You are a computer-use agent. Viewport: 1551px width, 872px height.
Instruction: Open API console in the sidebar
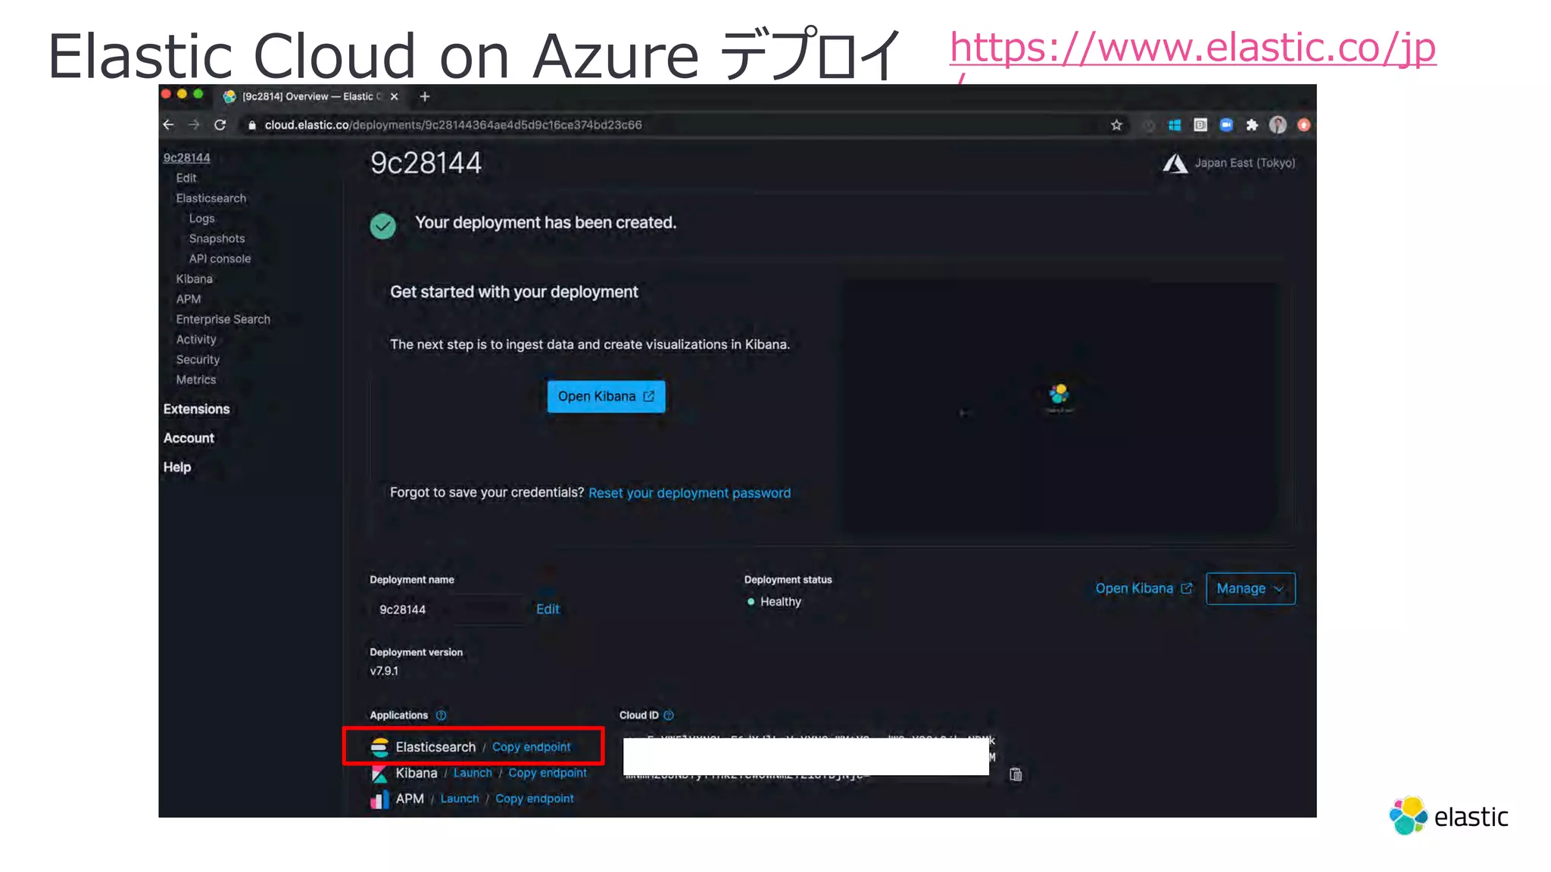point(220,259)
